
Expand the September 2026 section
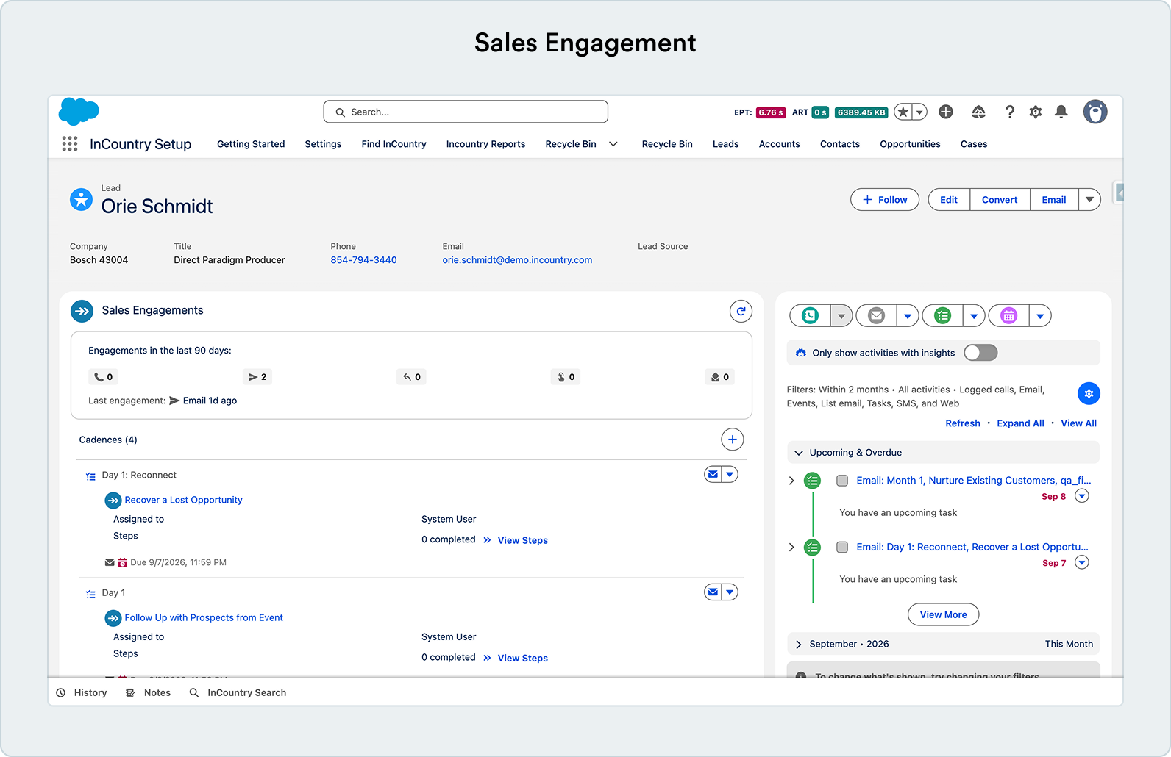[x=799, y=645]
